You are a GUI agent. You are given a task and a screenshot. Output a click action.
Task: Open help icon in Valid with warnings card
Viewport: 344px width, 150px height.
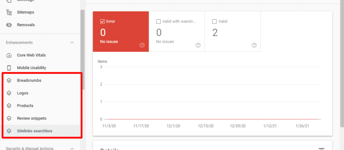coord(198,45)
